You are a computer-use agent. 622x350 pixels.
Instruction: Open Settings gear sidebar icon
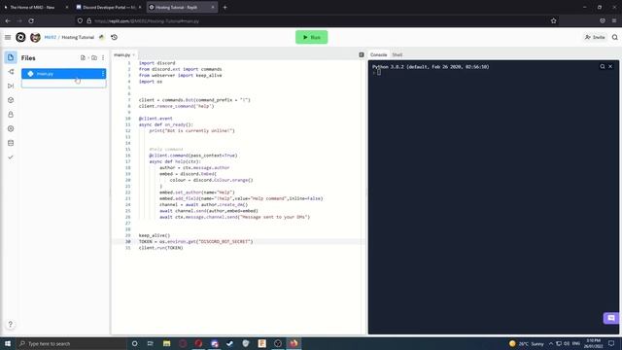coord(11,128)
